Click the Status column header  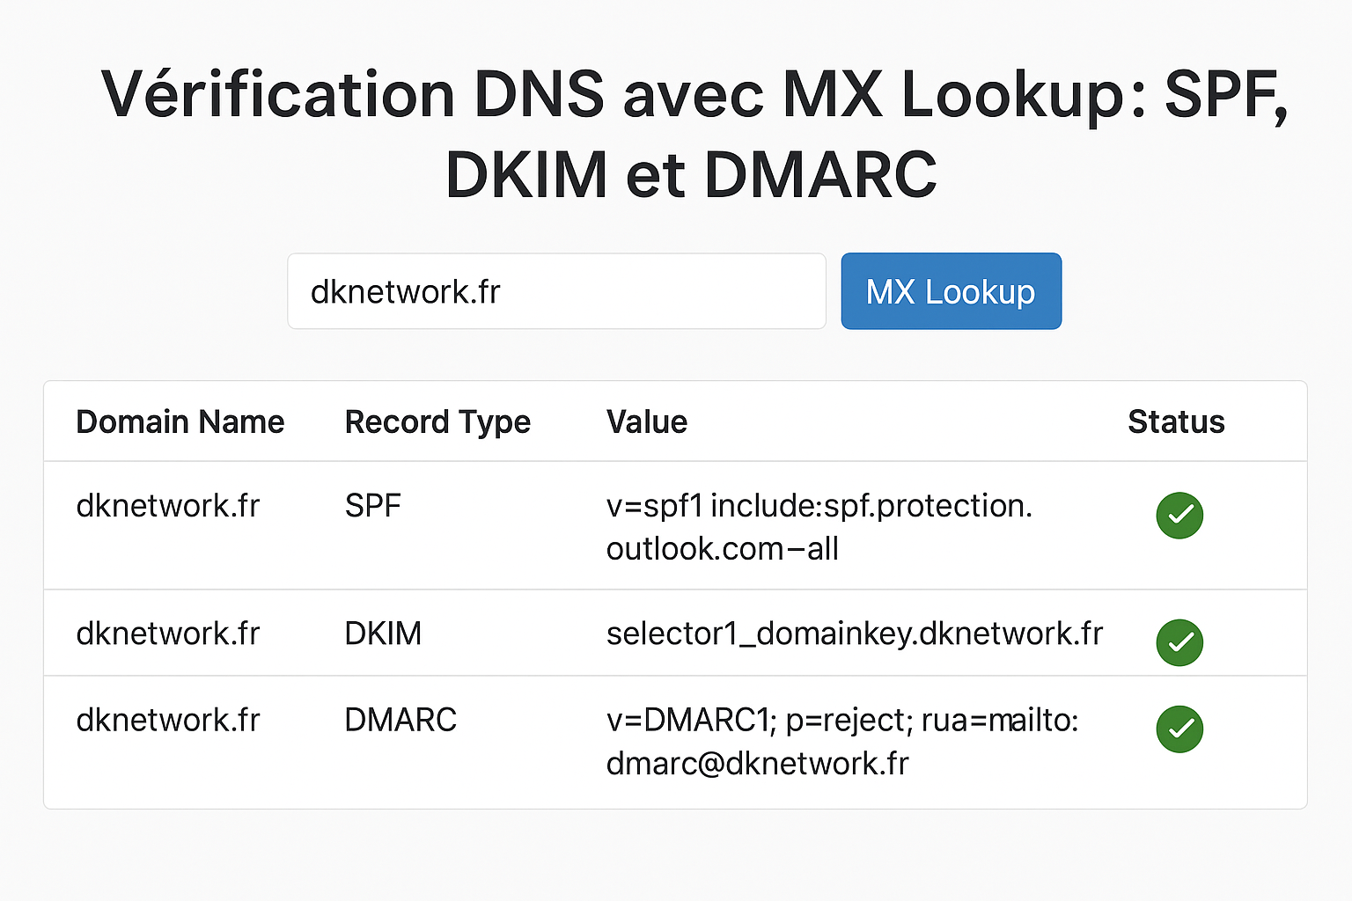coord(1176,421)
